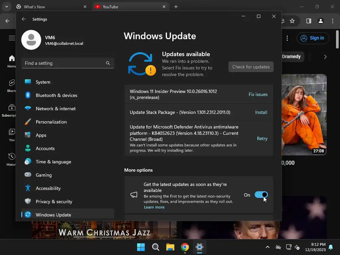Click the Chrome page scrollbar

(x=337, y=40)
